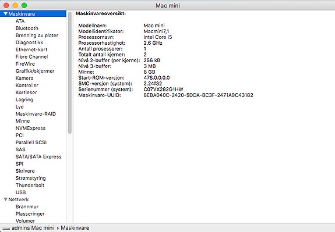The width and height of the screenshot is (335, 232).
Task: Select PCI in the sidebar
Action: [x=19, y=135]
